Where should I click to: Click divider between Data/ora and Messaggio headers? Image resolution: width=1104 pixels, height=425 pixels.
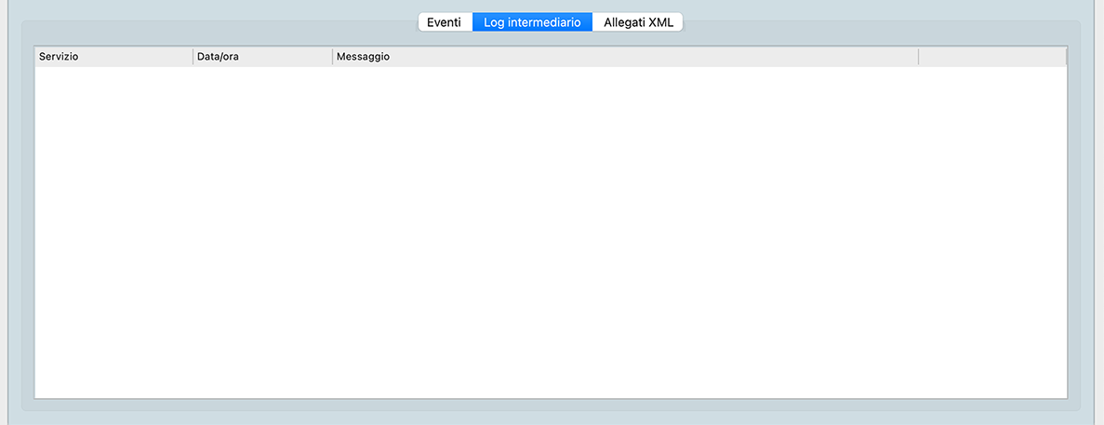pos(332,57)
